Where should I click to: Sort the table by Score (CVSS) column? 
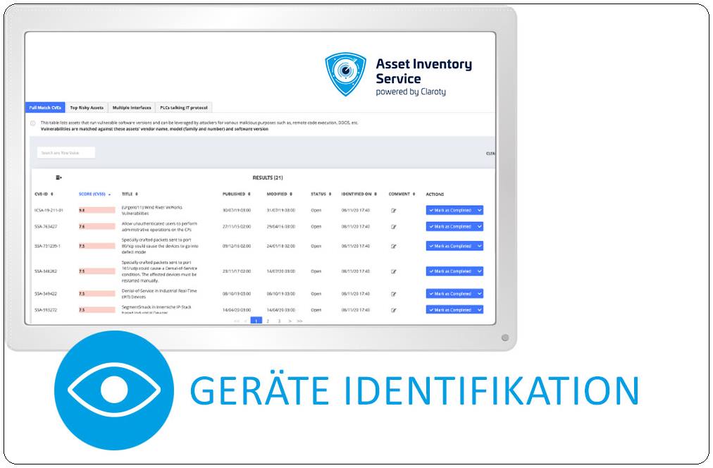coord(94,194)
